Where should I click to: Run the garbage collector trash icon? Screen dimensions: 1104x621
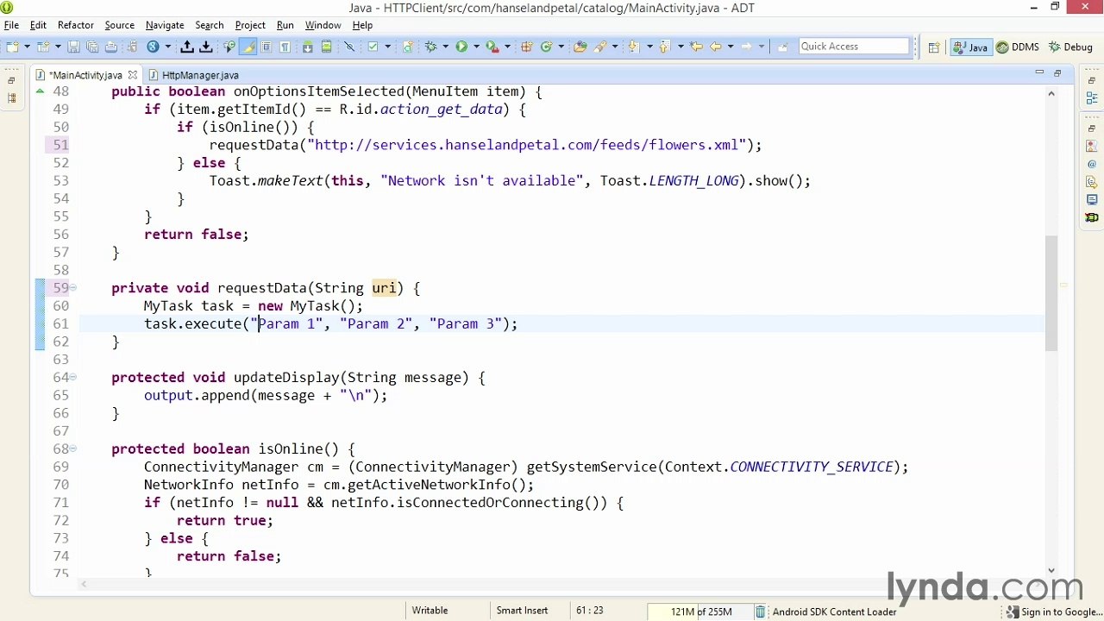[x=760, y=612]
